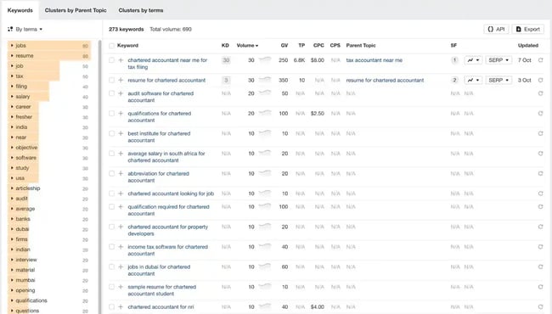Open 'resume for chartered accountant' parent topic link
The height and width of the screenshot is (314, 552).
pos(386,80)
